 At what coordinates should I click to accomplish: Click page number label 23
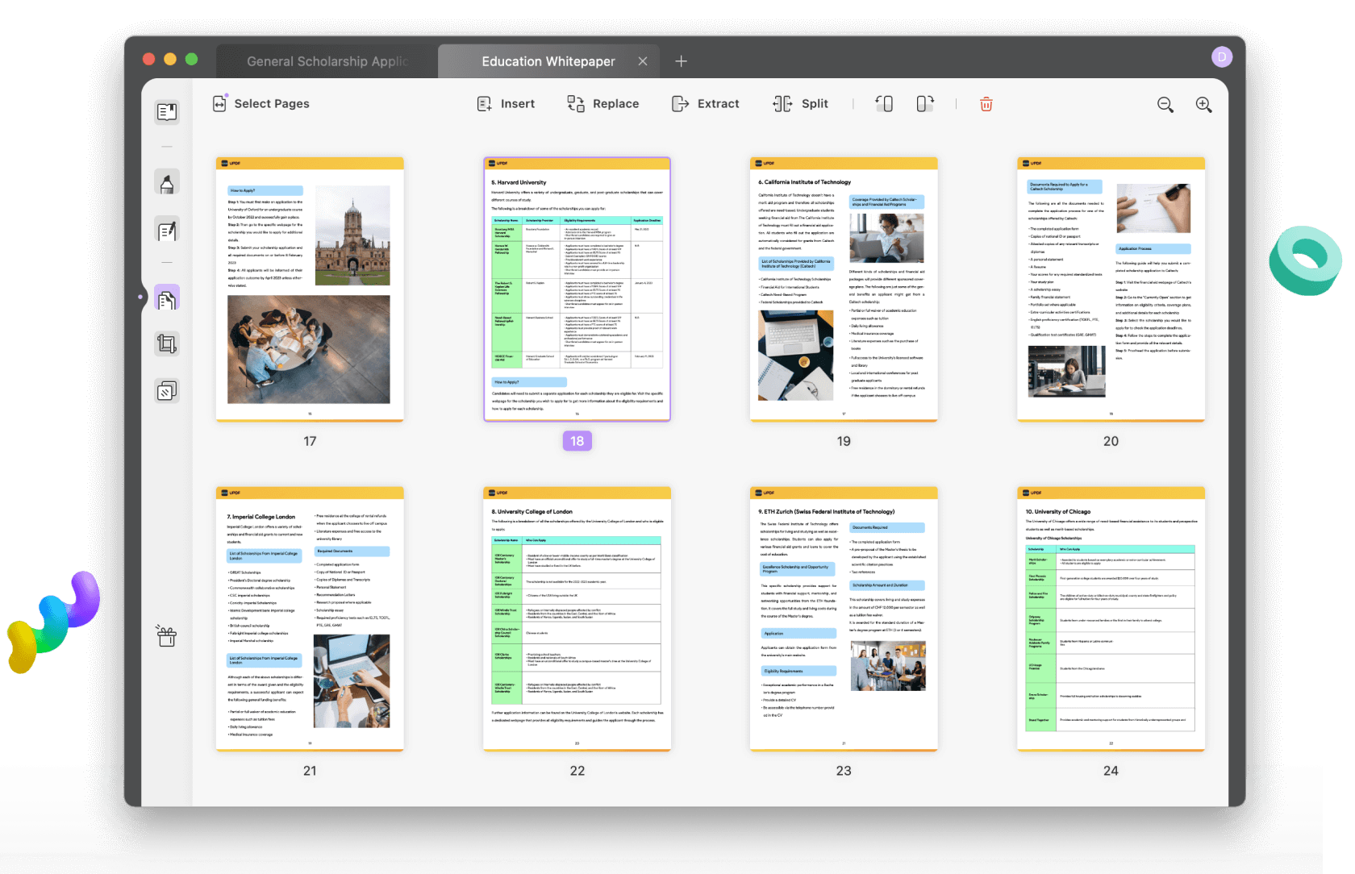tap(844, 771)
